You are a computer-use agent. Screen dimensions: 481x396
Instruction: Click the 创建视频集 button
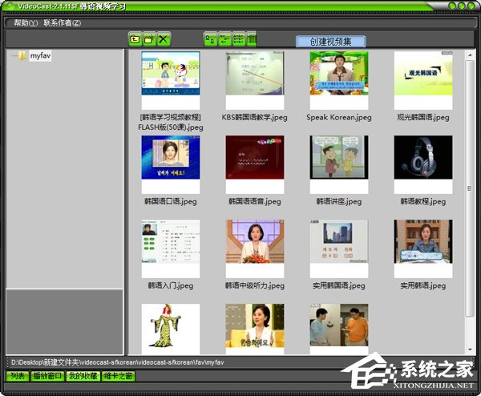[x=330, y=42]
